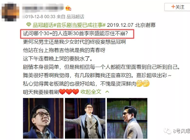190x140 pixels.
Task: Click the 8号风曝 watermark text
Action: tap(181, 131)
